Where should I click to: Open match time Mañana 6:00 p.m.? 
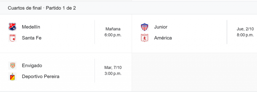[113, 32]
